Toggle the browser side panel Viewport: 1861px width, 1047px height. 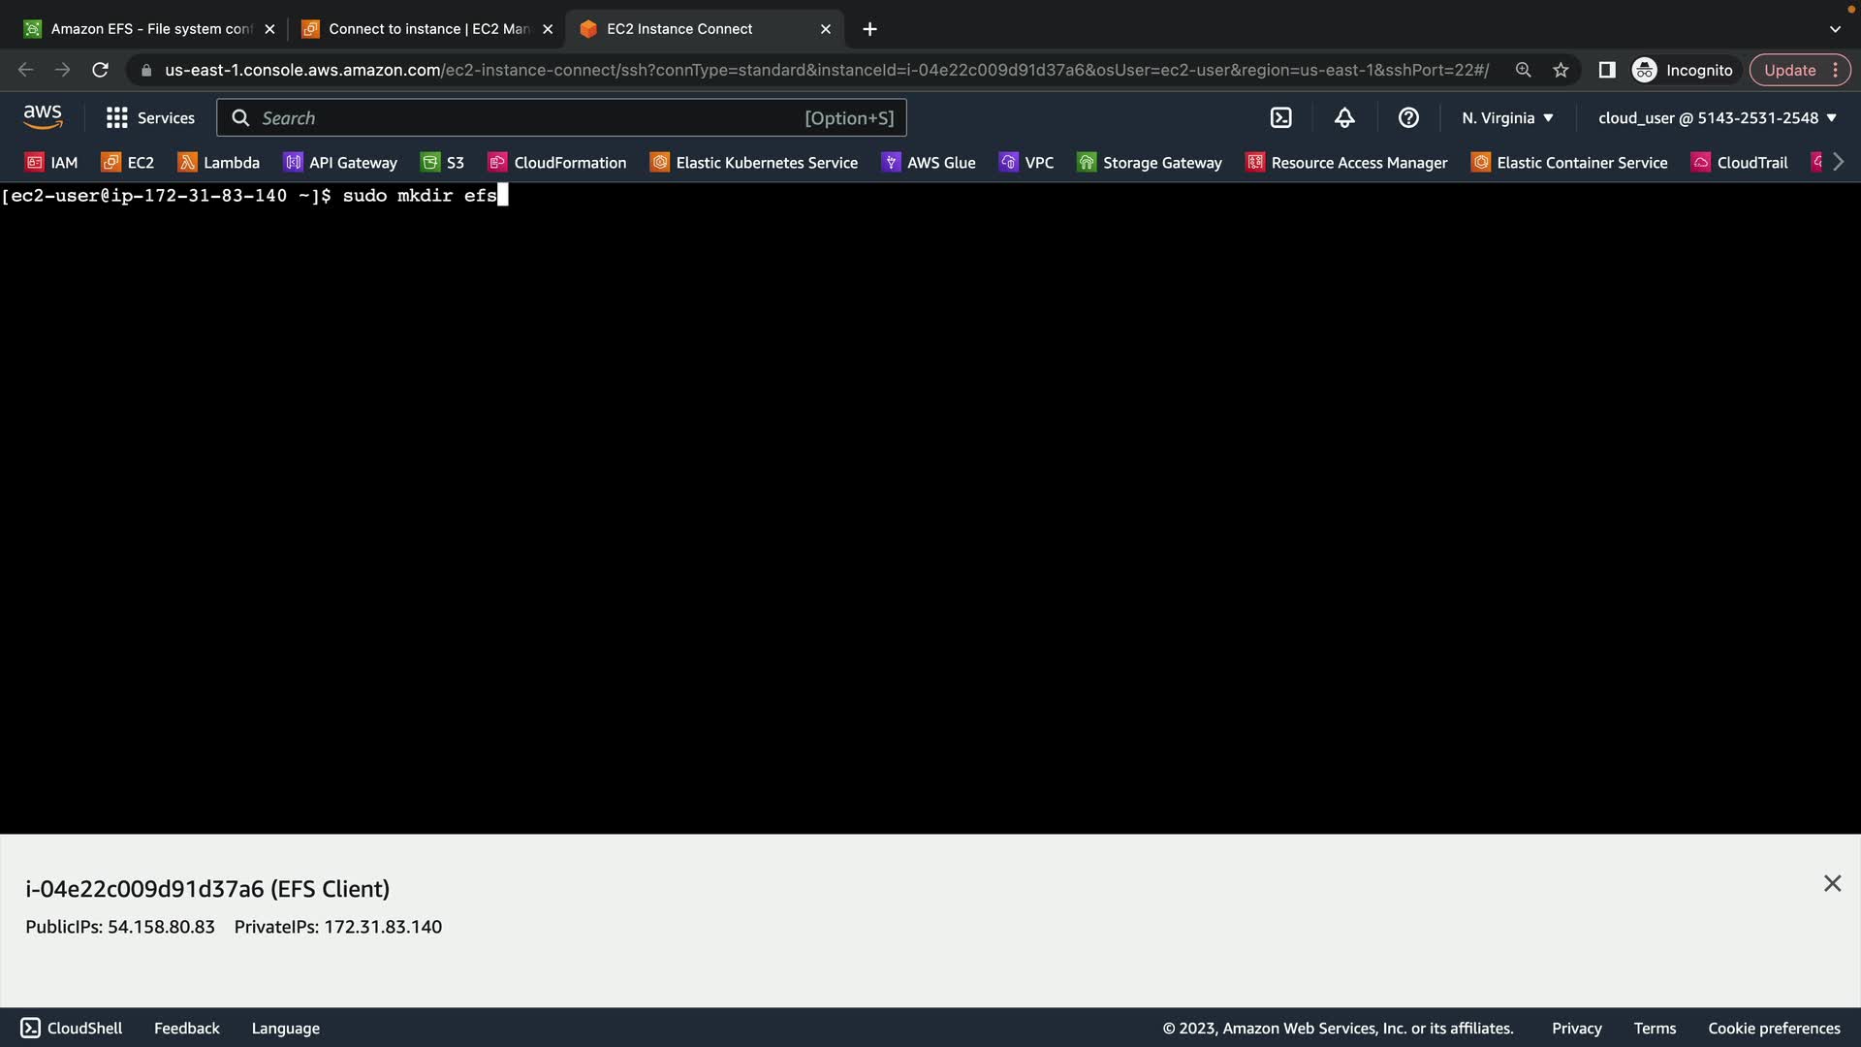coord(1606,70)
